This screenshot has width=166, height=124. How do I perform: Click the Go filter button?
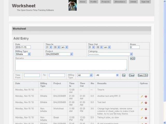[124, 75]
